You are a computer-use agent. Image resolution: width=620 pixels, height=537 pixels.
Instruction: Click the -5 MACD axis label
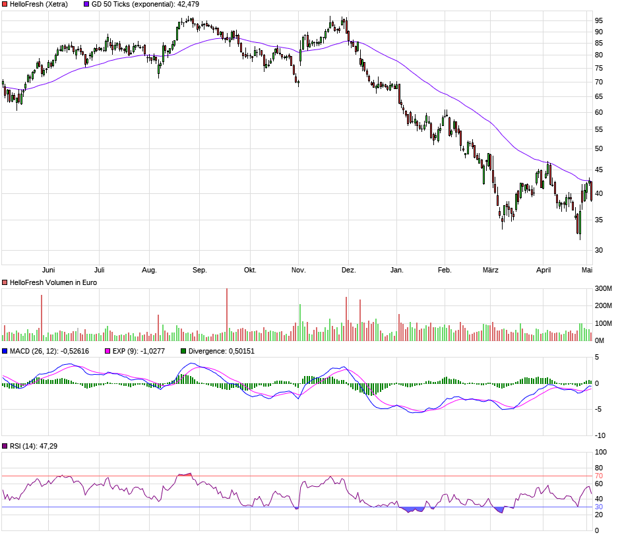point(599,409)
